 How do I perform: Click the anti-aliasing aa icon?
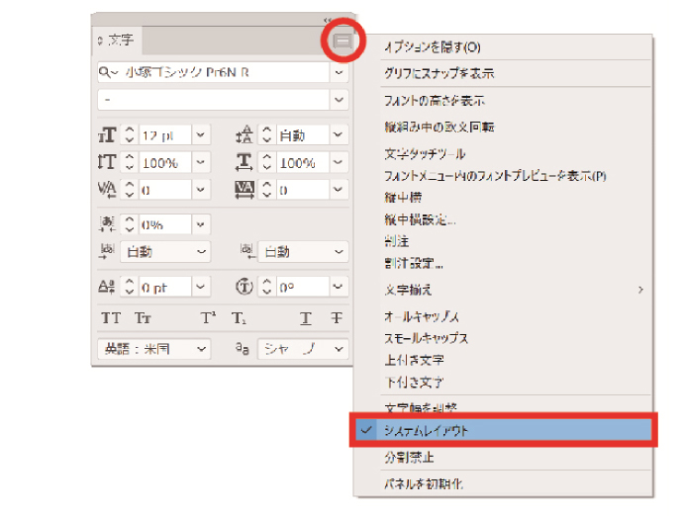coord(243,348)
